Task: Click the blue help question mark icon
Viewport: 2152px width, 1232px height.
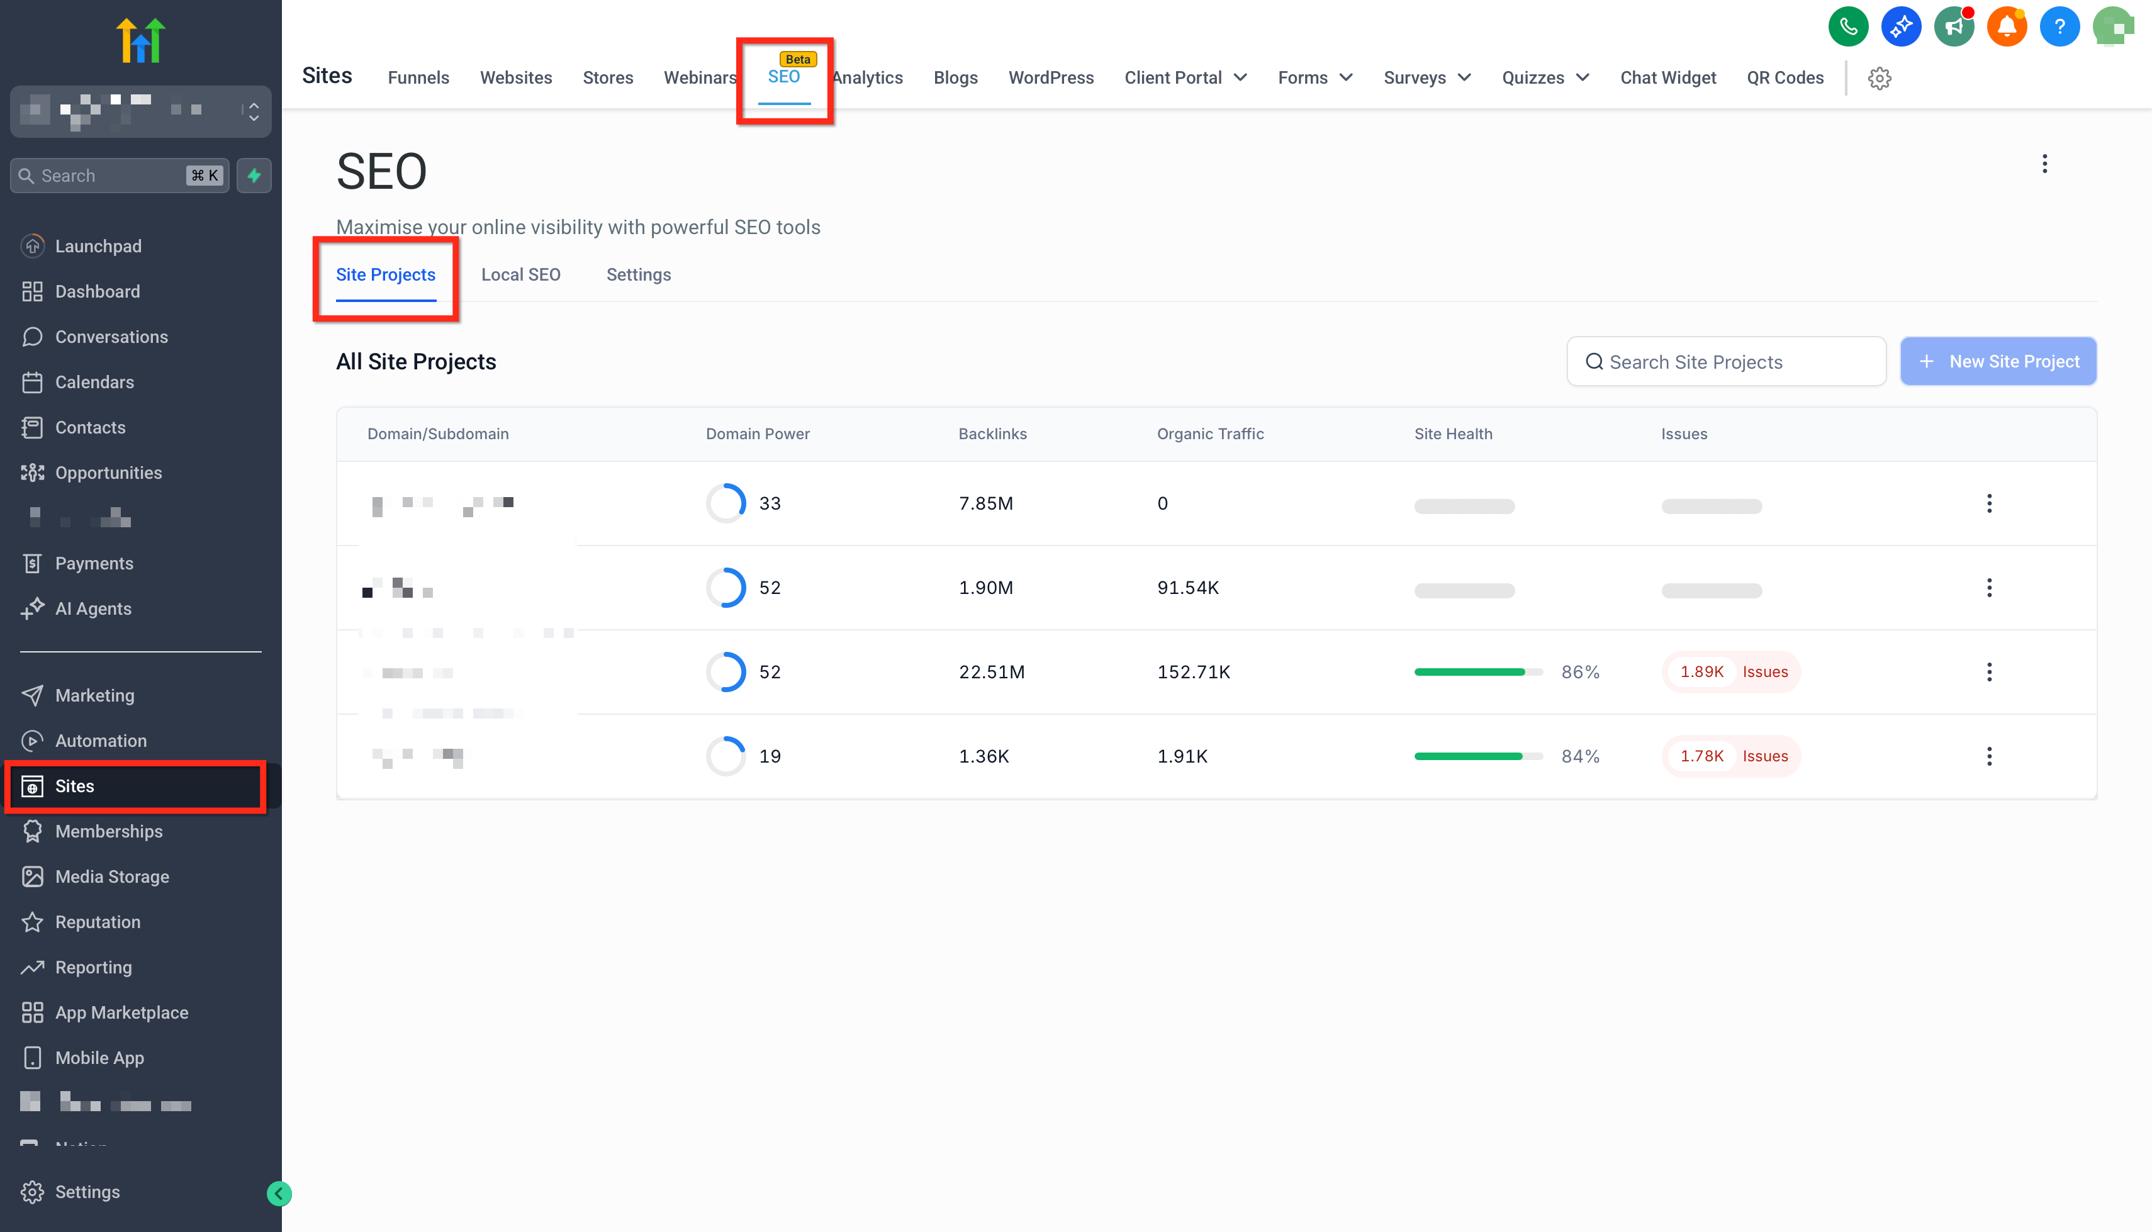Action: click(2059, 27)
